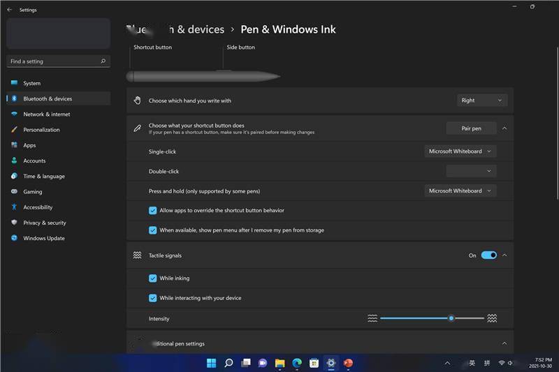The width and height of the screenshot is (559, 372).
Task: Open Privacy & security settings
Action: [59, 223]
